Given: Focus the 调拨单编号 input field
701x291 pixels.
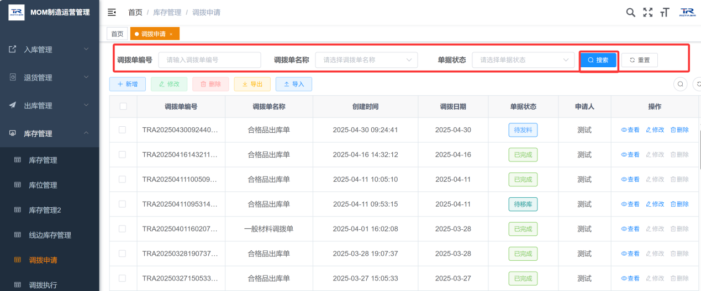Looking at the screenshot, I should coord(209,60).
